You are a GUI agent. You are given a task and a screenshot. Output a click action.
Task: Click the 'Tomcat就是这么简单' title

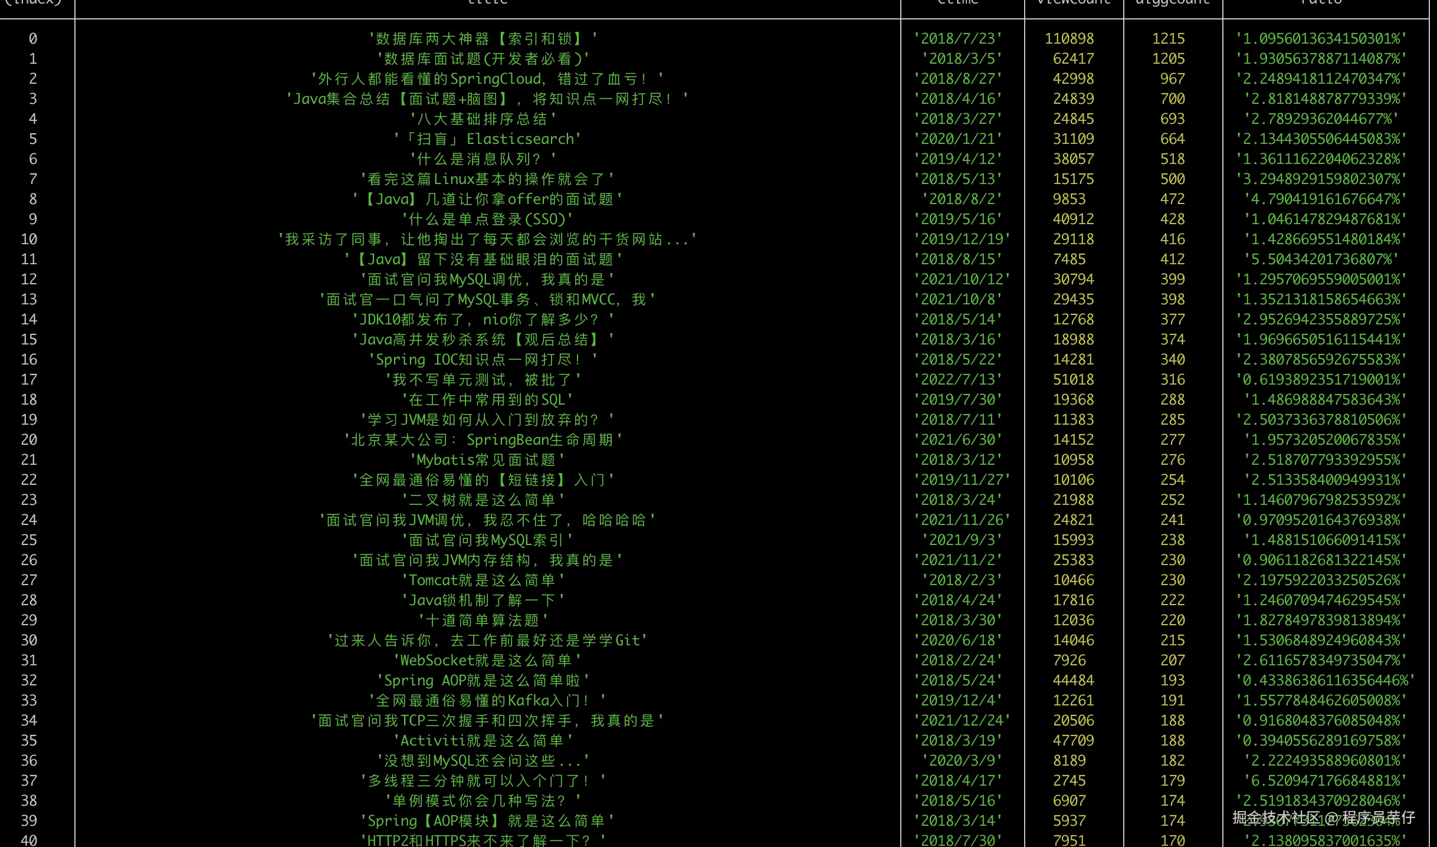483,580
